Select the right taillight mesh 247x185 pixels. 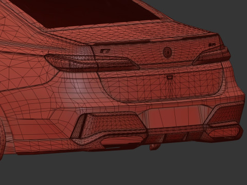(x=211, y=55)
